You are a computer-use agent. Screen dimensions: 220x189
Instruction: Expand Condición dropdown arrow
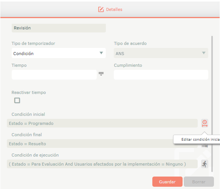click(101, 53)
